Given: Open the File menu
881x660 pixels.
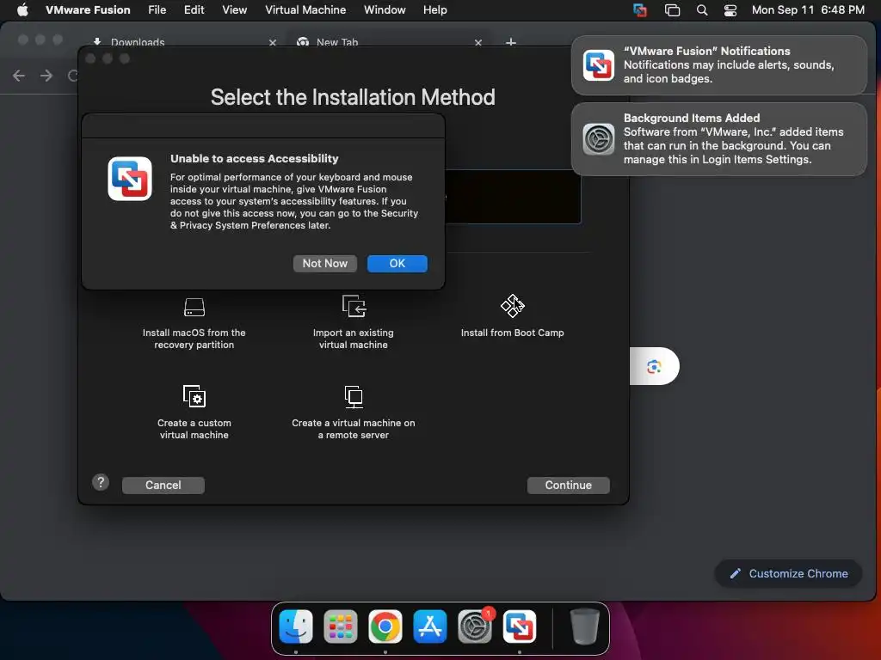Looking at the screenshot, I should coord(157,9).
